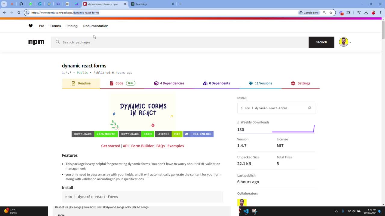Open the Pro menu link

(x=42, y=26)
